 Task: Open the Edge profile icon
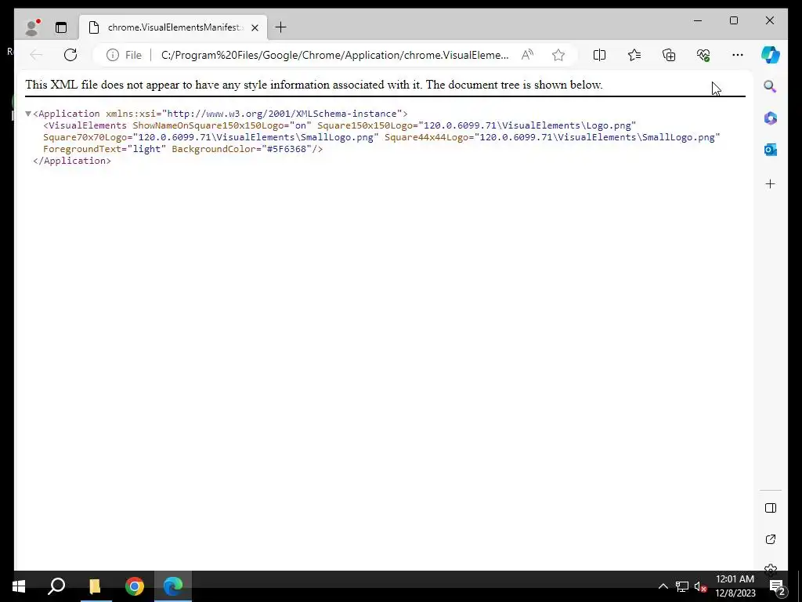click(x=32, y=27)
